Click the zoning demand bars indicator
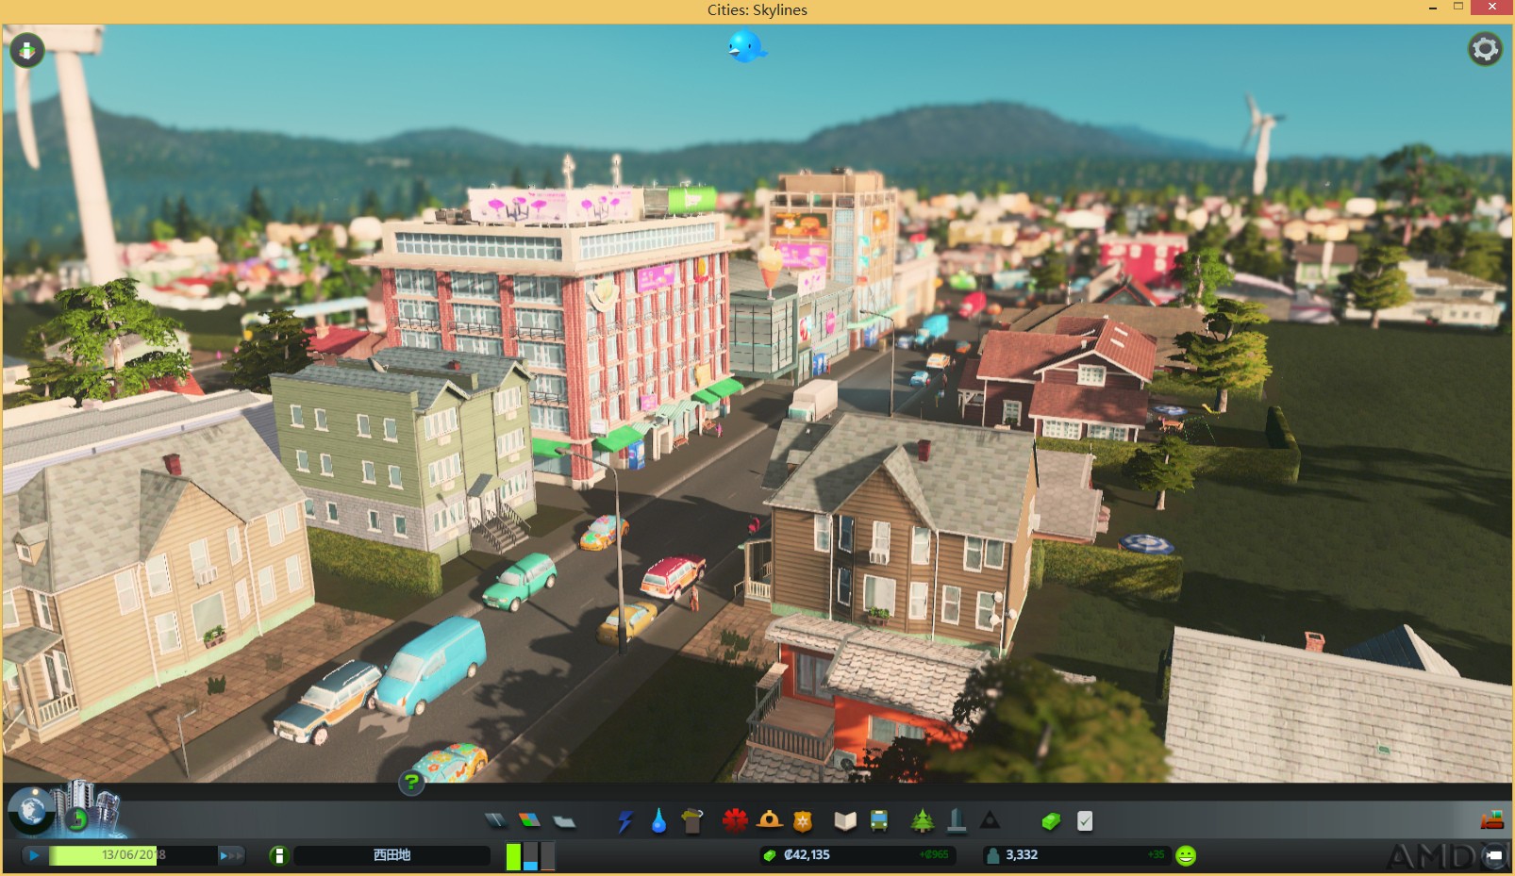1515x876 pixels. [530, 856]
